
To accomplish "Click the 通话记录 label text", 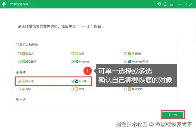I will [31, 62].
